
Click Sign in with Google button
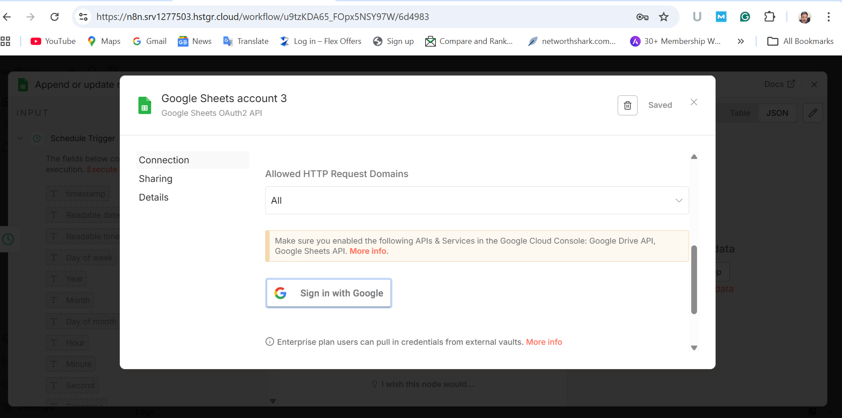click(329, 293)
